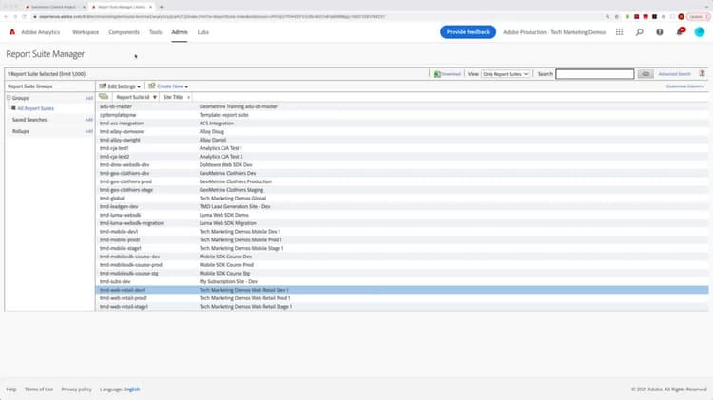Click the green icon left of Report Suite Id
Viewport: 713px width, 400px height.
coord(104,96)
